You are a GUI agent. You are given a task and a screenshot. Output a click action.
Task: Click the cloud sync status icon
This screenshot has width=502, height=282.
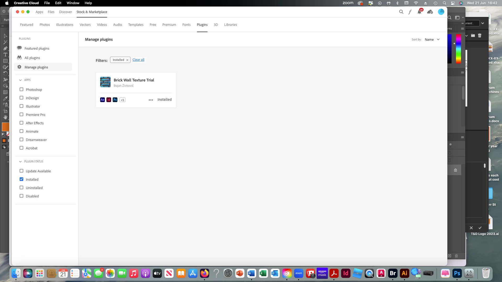pos(430,12)
